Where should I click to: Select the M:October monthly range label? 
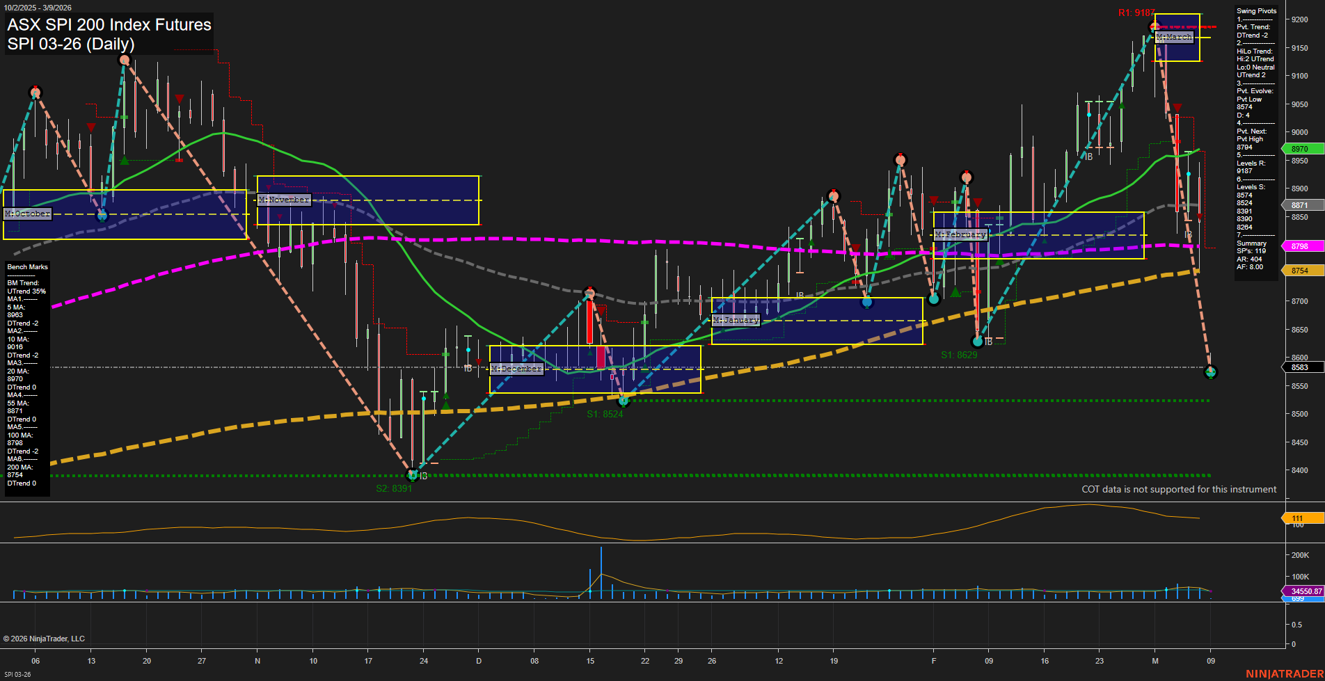[28, 214]
